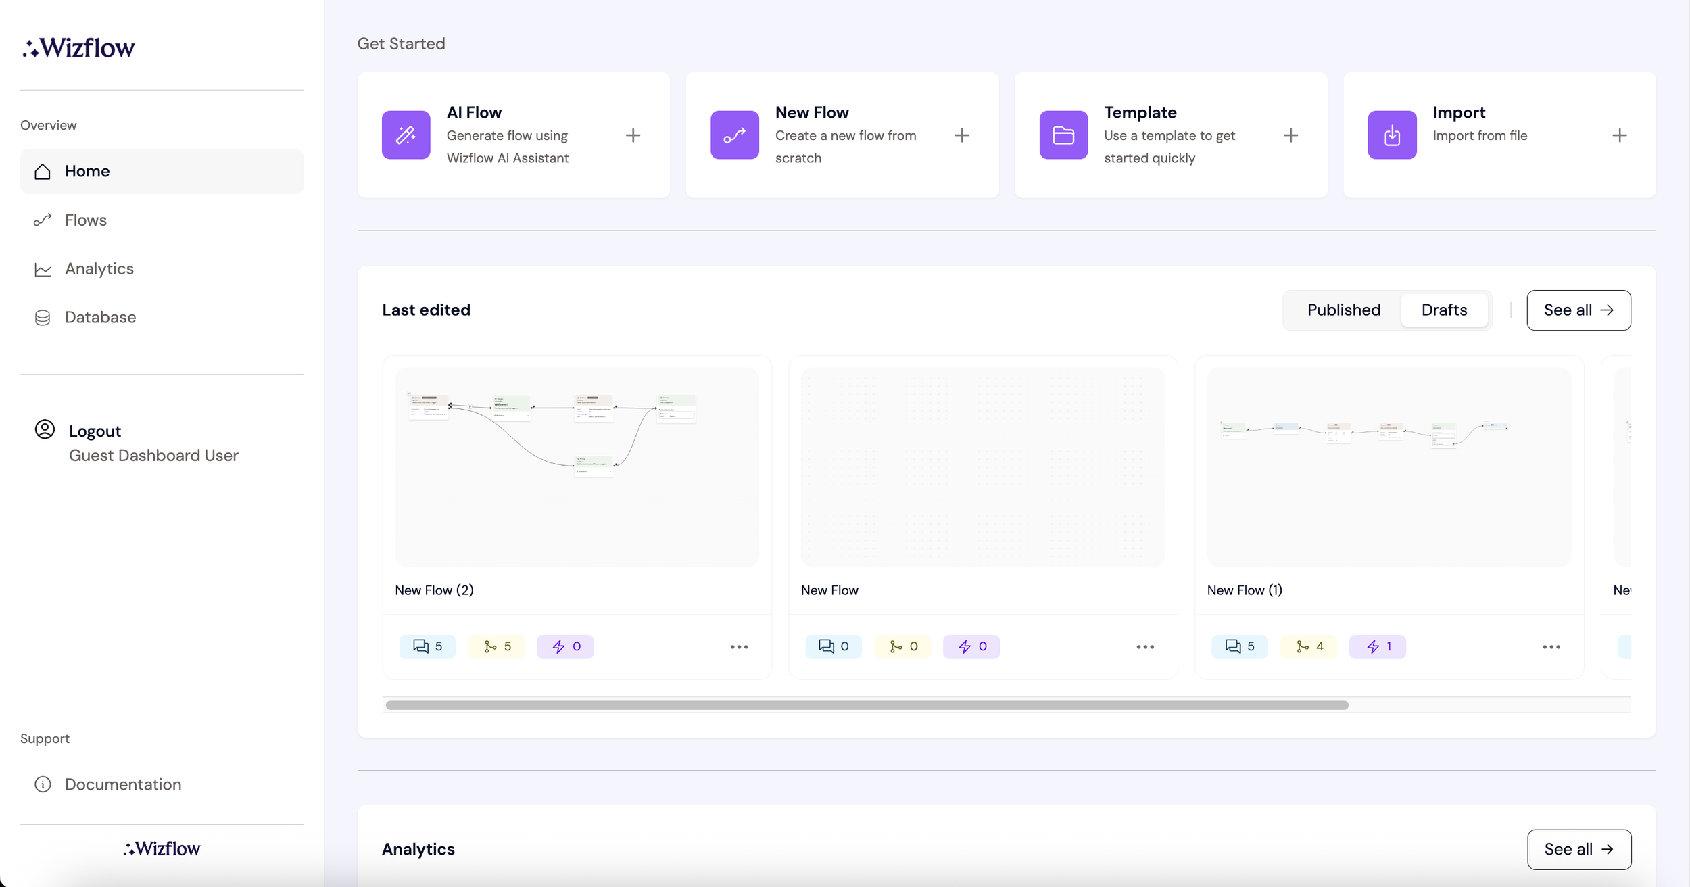
Task: Click See all in Last edited section
Action: (1578, 310)
